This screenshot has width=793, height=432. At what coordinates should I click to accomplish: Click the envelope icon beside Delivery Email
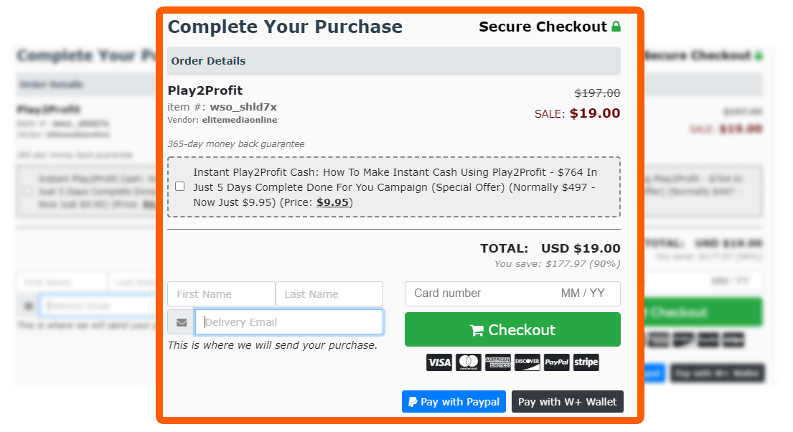pyautogui.click(x=182, y=322)
